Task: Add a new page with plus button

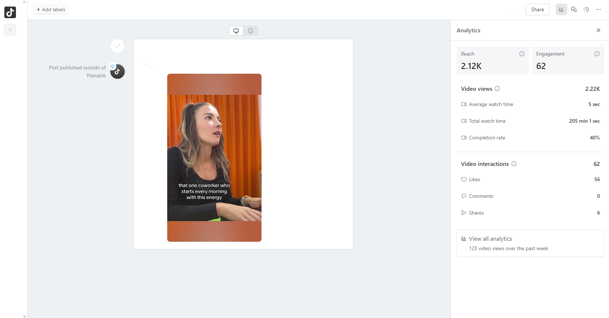Action: point(10,30)
